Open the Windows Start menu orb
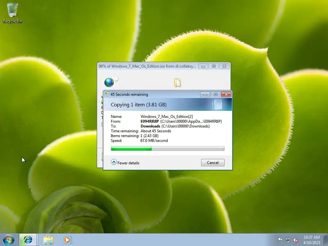Image resolution: width=328 pixels, height=246 pixels. tap(9, 240)
